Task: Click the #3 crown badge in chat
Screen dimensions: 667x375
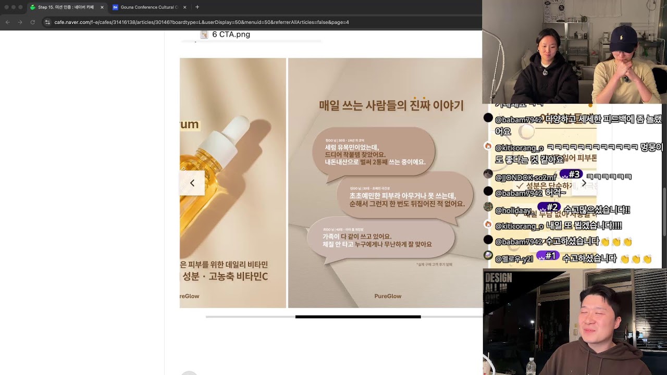Action: [x=571, y=174]
